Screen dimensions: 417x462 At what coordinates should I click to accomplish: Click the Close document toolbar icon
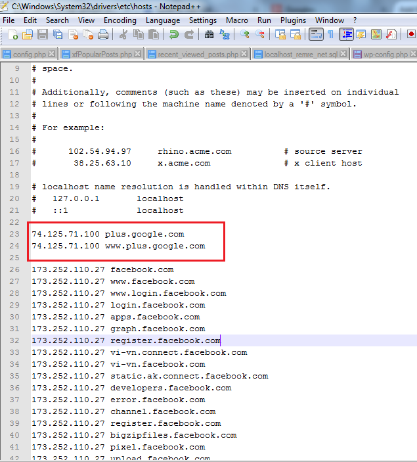[73, 34]
